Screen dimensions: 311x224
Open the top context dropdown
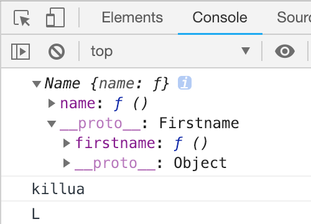(170, 51)
